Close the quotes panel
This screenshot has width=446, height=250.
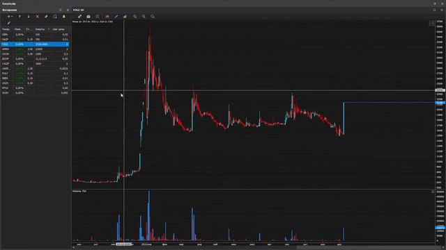coord(68,10)
